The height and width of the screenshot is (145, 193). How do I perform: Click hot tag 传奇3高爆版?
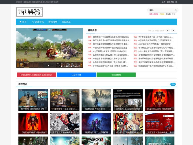154,14
